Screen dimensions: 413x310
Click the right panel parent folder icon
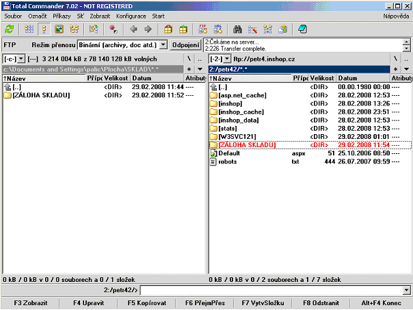coord(213,87)
